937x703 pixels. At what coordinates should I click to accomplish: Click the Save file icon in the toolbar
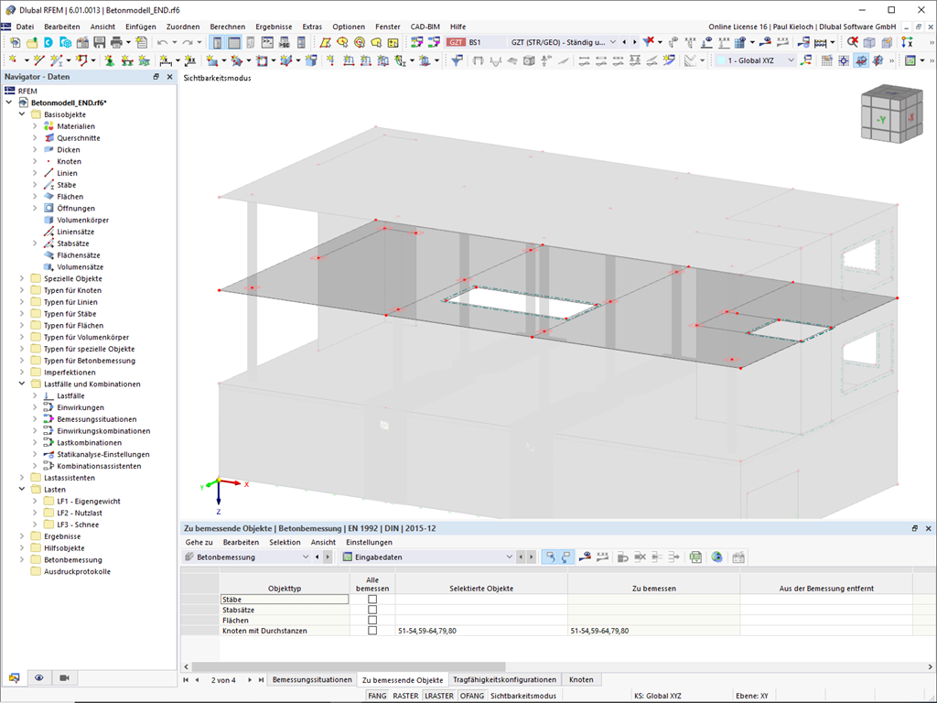pyautogui.click(x=99, y=42)
